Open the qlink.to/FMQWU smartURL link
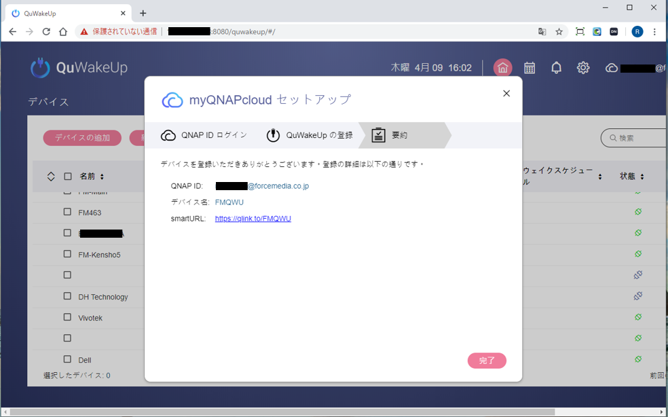668x417 pixels. [x=253, y=219]
